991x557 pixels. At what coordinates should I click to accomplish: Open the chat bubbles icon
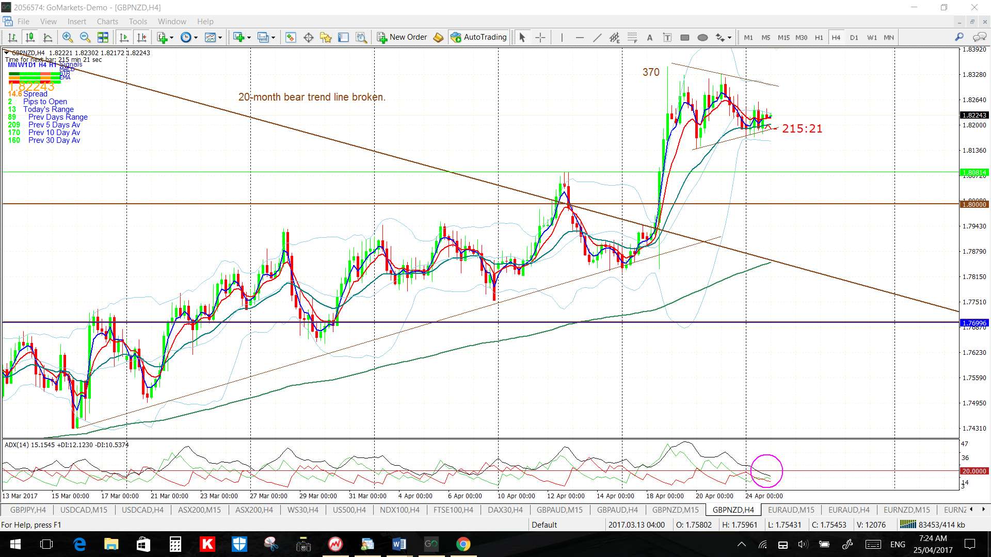[979, 37]
